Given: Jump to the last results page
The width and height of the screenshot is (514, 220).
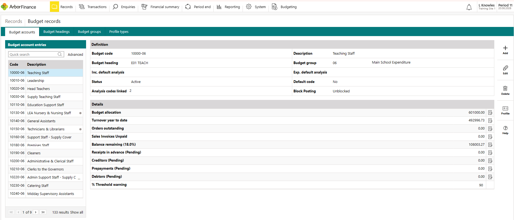Looking at the screenshot, I should [x=43, y=212].
